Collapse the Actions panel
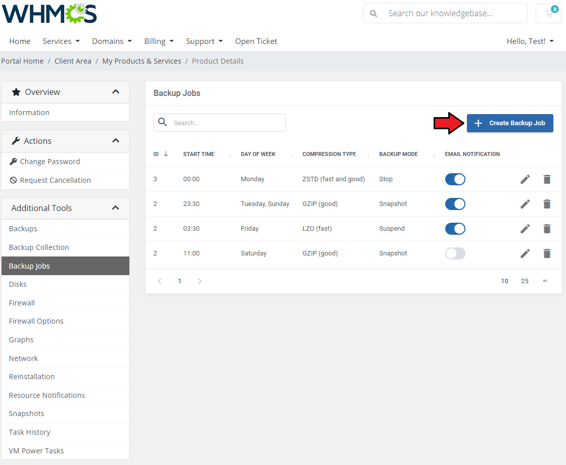566x465 pixels. 116,141
